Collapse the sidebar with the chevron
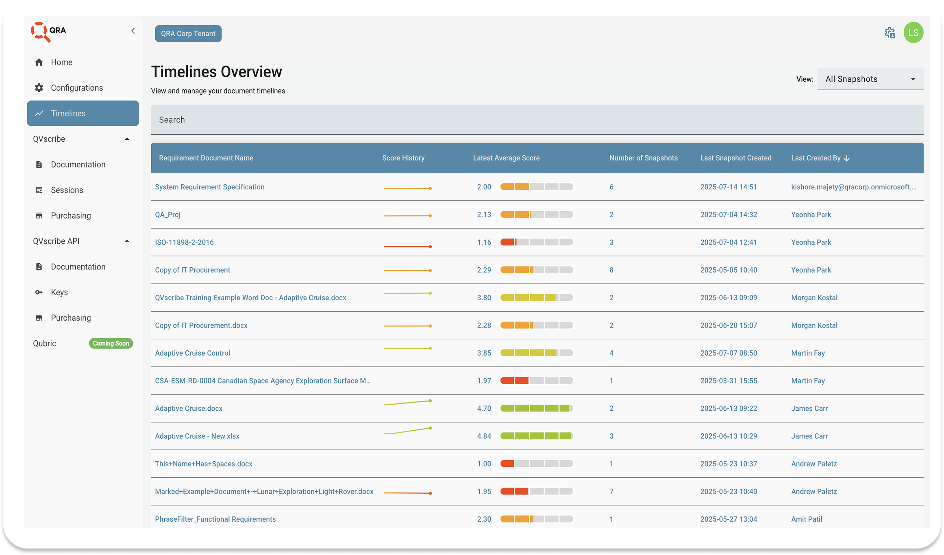This screenshot has height=555, width=944. 133,31
